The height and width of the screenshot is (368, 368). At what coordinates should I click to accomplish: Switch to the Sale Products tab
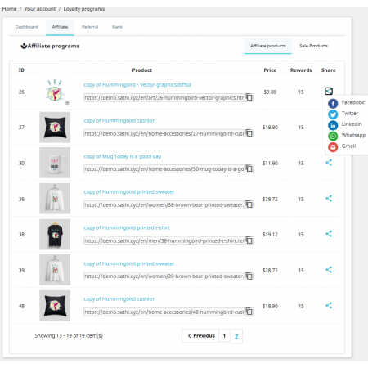(x=313, y=46)
